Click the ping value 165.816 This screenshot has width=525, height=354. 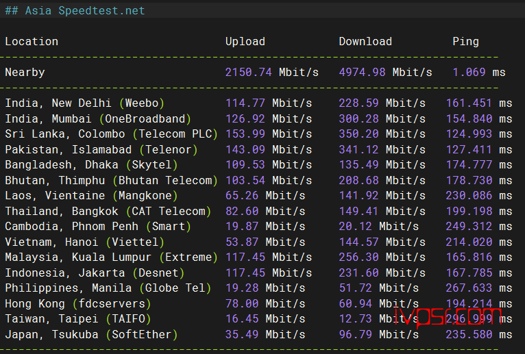tap(469, 257)
